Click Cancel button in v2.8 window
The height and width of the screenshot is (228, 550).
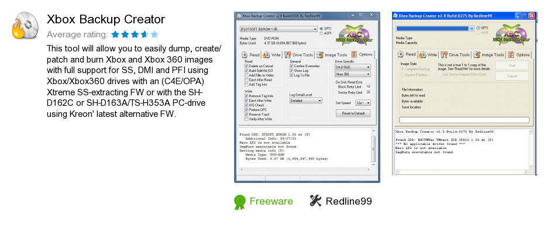point(512,75)
